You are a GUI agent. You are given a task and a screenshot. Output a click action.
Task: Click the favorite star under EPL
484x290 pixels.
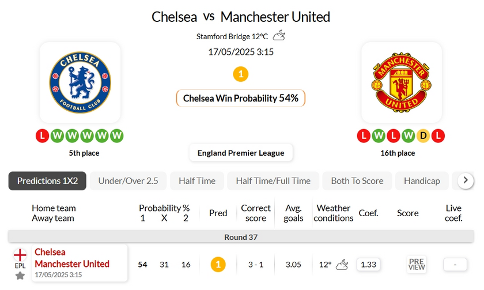point(20,276)
